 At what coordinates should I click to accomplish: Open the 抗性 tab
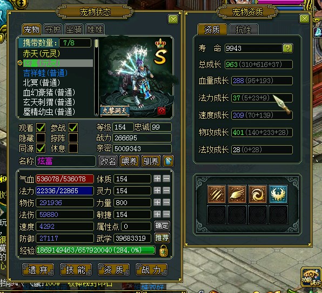click(x=243, y=30)
